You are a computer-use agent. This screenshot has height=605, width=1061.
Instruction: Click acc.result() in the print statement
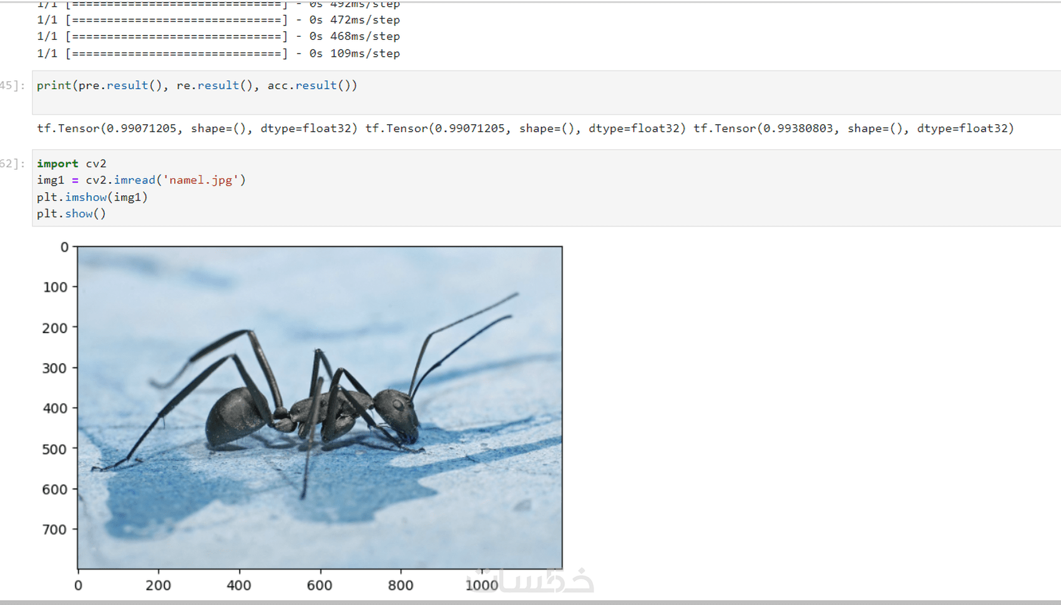tap(309, 85)
